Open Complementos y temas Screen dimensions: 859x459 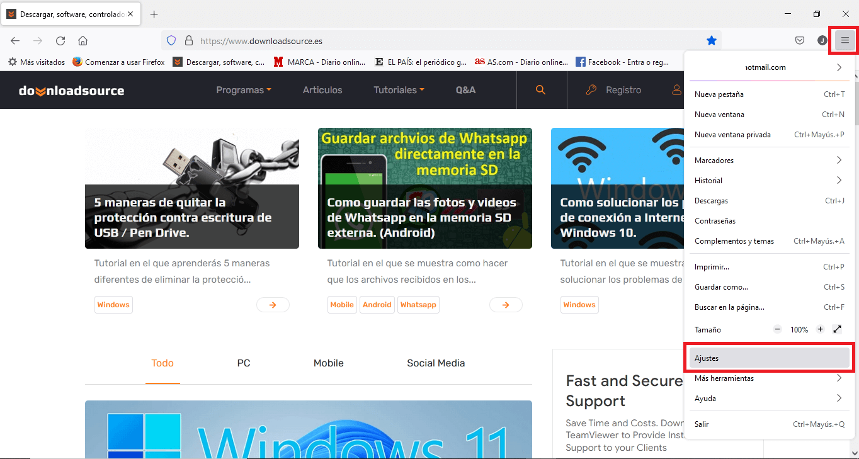pyautogui.click(x=770, y=241)
